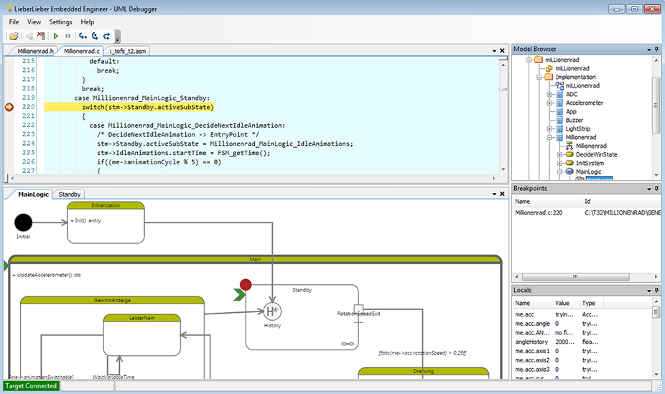Click the disconnect target icon with red X
This screenshot has width=665, height=394.
click(41, 37)
